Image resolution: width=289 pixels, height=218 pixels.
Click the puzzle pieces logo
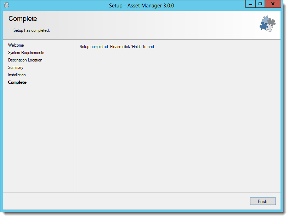pos(267,24)
